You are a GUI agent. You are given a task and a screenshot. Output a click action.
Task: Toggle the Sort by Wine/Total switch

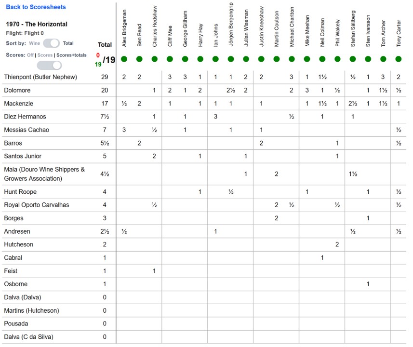[51, 43]
